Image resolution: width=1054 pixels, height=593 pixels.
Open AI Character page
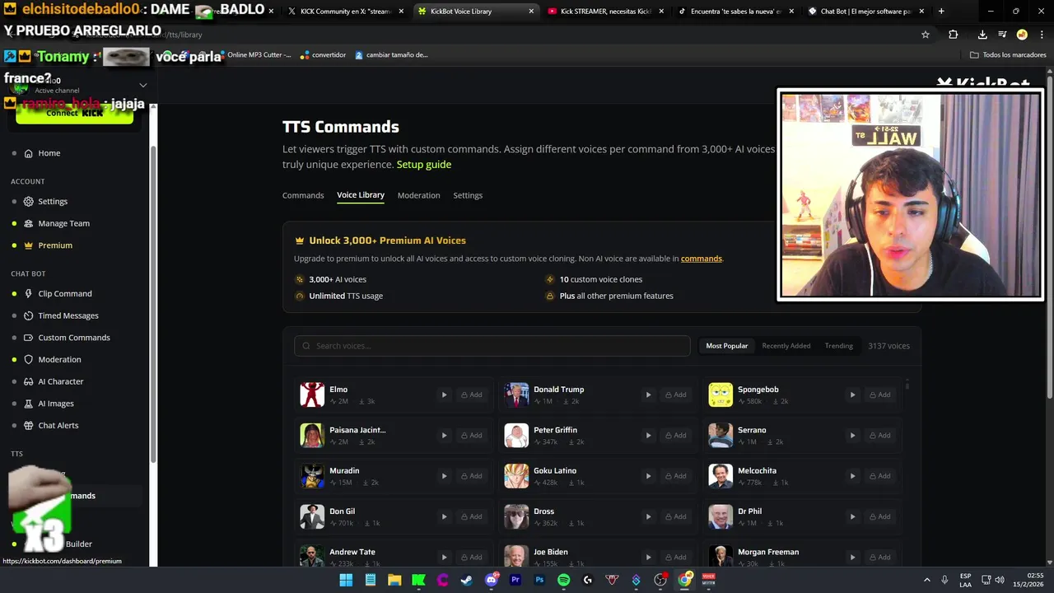coord(60,381)
